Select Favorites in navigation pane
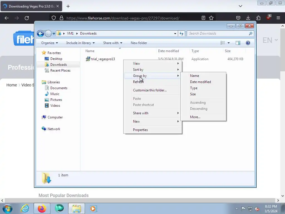This screenshot has width=285, height=214. click(x=54, y=53)
